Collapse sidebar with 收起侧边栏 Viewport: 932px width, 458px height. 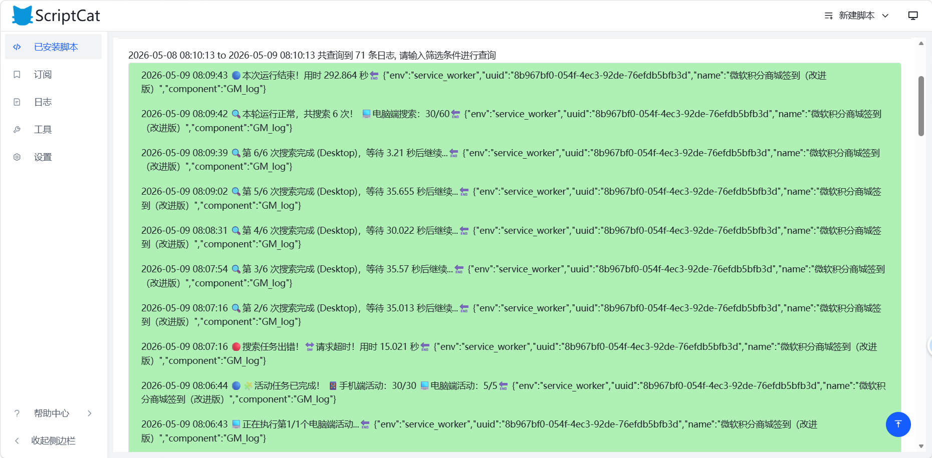coord(53,440)
